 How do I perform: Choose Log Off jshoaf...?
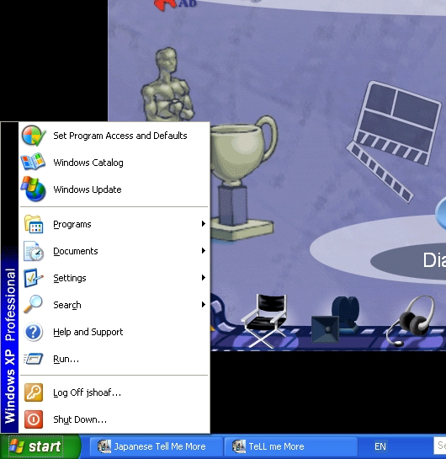(x=114, y=392)
